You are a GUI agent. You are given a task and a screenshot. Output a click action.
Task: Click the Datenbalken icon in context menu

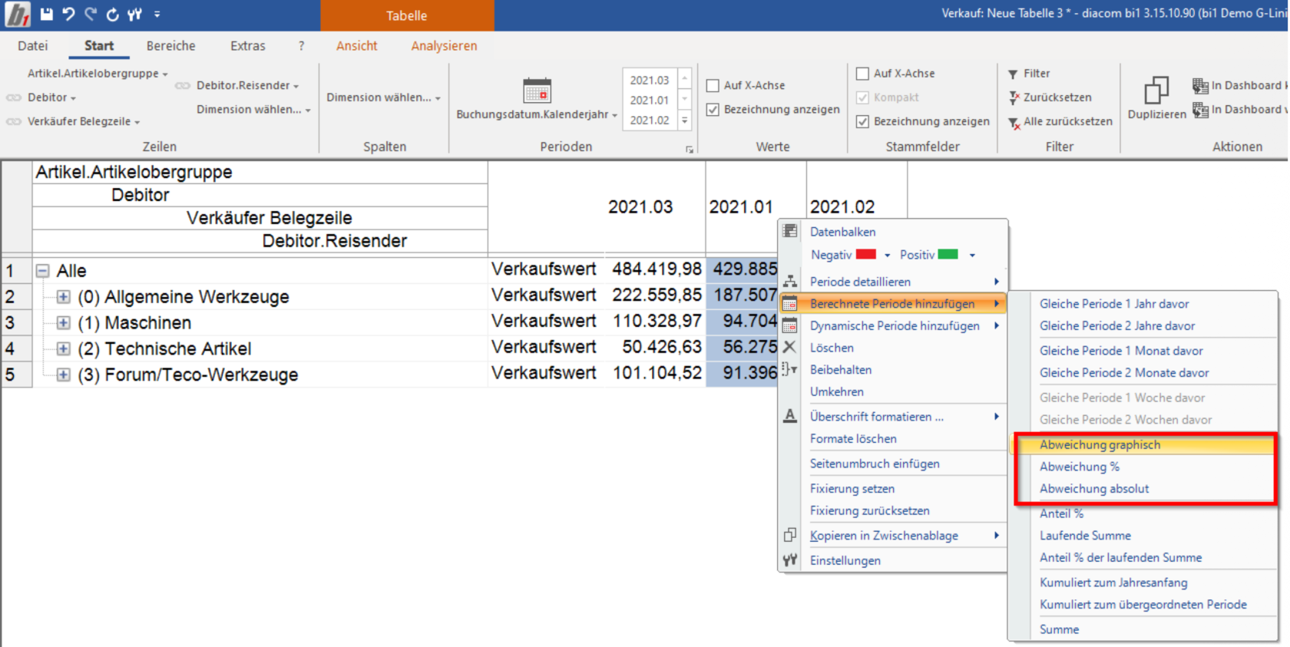[x=790, y=231]
